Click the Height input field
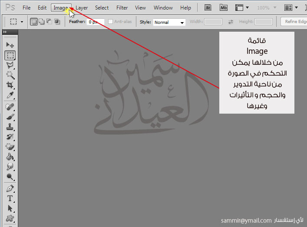 [264, 22]
